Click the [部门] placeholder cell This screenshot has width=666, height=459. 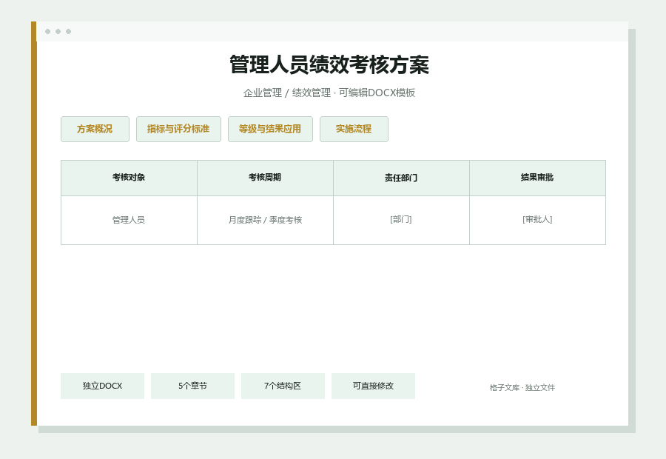coord(401,220)
